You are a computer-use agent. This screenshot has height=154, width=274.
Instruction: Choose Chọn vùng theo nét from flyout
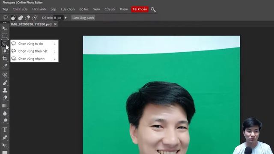(x=34, y=51)
